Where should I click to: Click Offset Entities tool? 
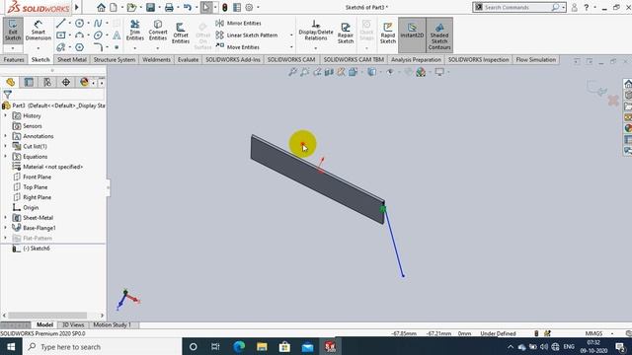coord(181,33)
